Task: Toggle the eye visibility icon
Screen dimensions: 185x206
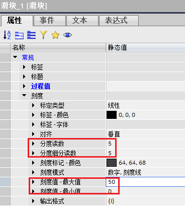Action: [67, 35]
